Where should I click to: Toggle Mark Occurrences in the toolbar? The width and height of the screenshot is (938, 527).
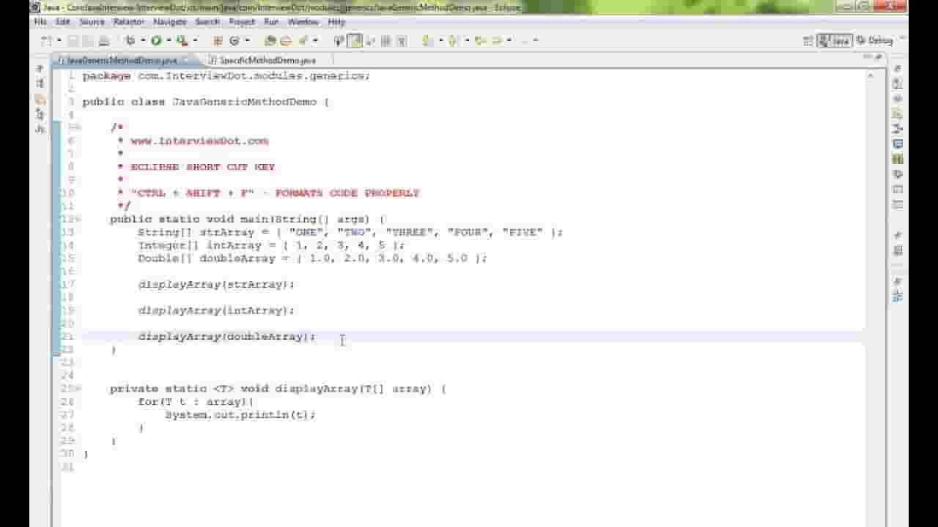(355, 41)
